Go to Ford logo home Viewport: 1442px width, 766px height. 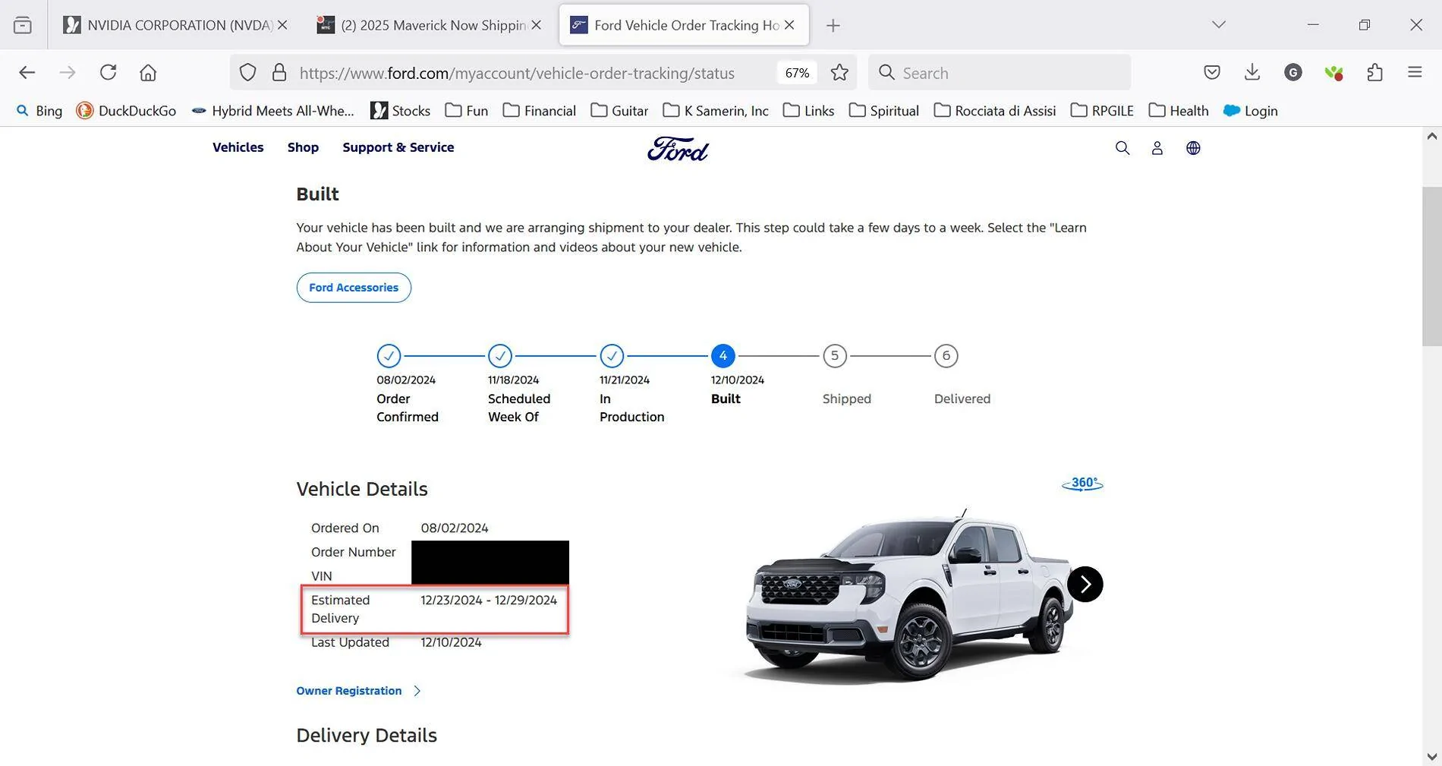(678, 149)
